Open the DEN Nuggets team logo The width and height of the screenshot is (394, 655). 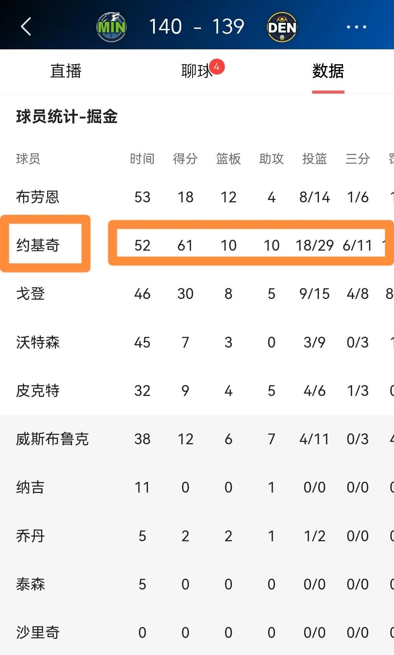(282, 27)
